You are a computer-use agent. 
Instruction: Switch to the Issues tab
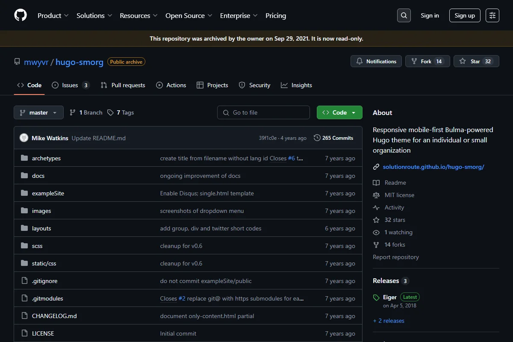[71, 85]
